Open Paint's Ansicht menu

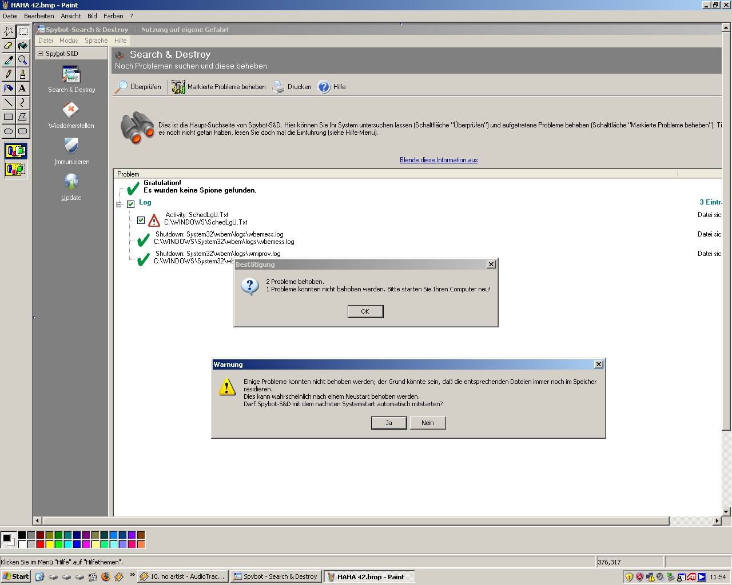(71, 16)
